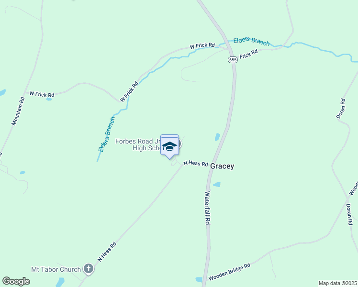Click the graduation cap school marker
The image size is (358, 287).
[x=169, y=147]
